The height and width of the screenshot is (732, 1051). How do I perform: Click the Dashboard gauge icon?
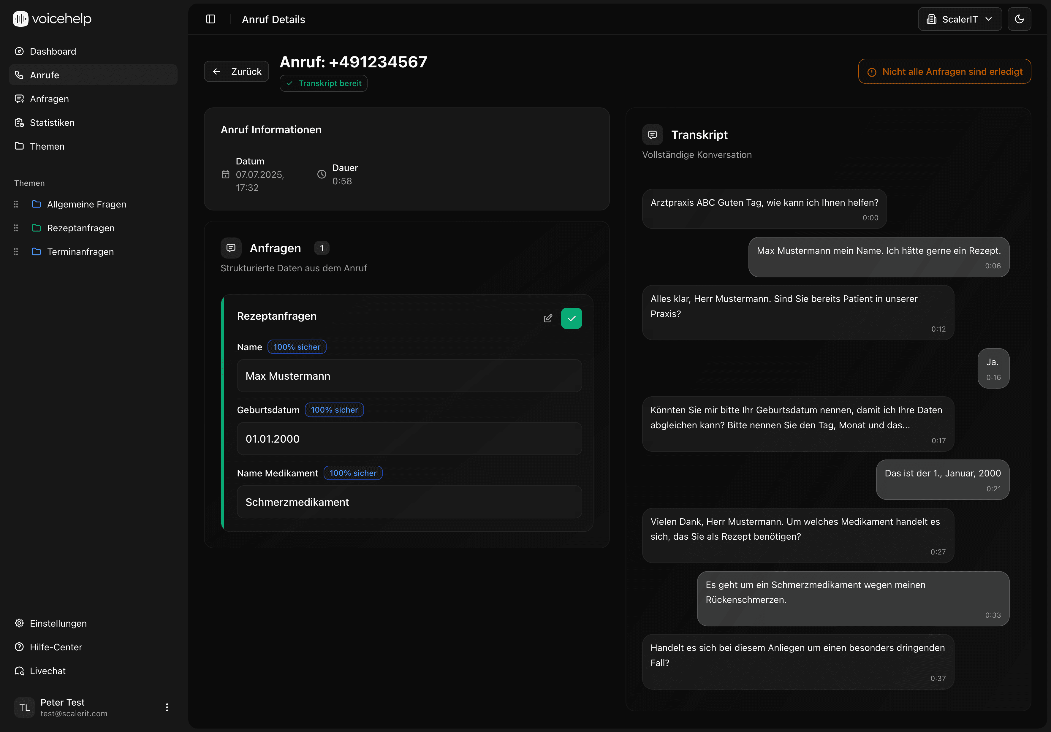[x=19, y=51]
